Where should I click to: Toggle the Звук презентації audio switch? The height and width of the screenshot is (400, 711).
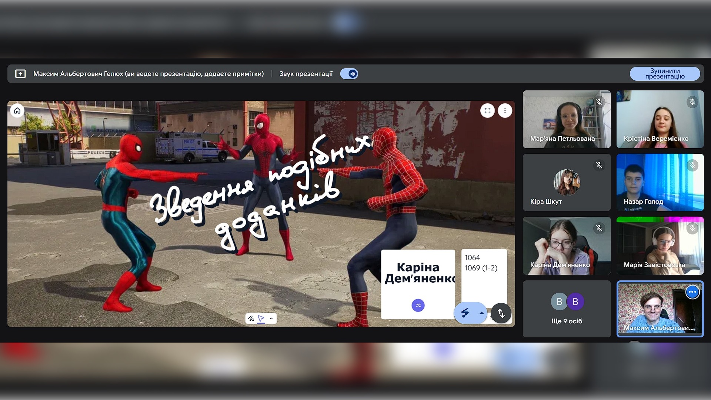pos(349,74)
